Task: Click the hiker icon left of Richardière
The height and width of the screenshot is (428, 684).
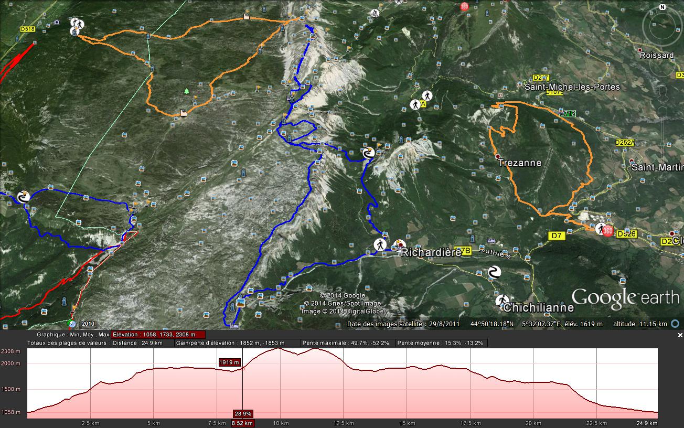Action: point(380,244)
